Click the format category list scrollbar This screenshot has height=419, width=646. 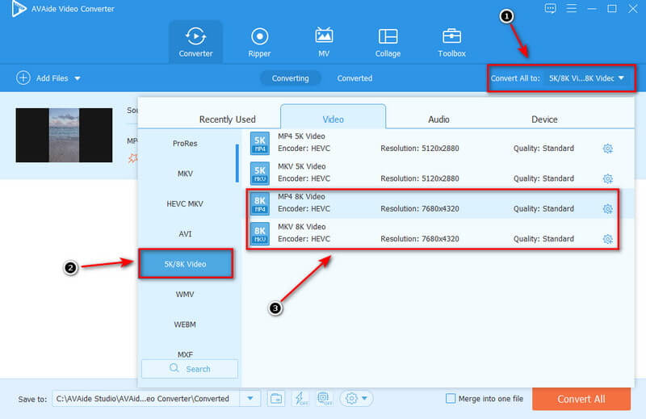[237, 163]
